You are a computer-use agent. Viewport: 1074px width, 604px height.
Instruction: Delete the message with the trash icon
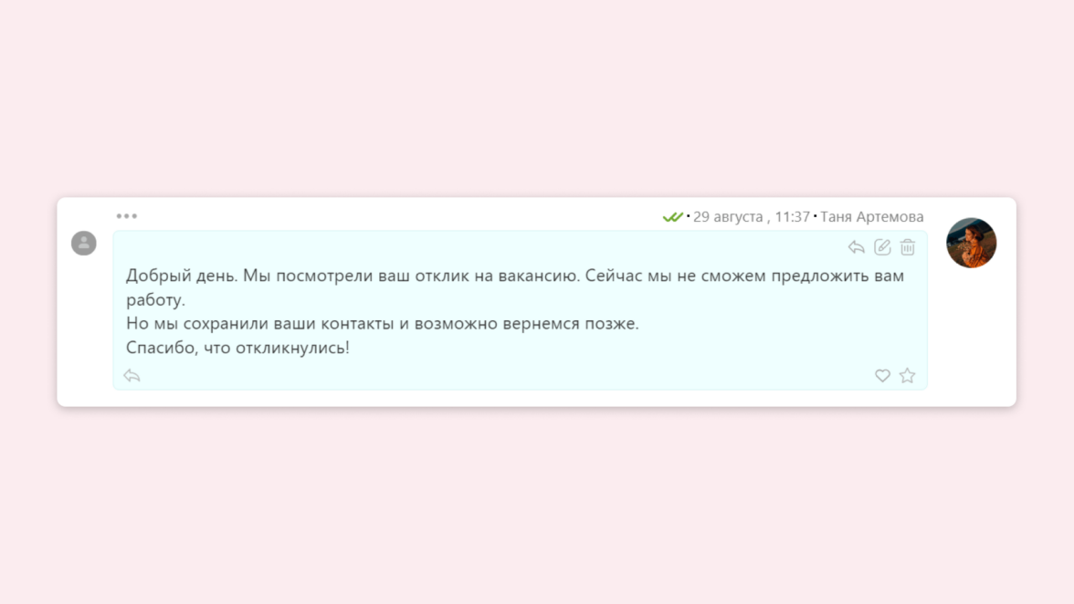908,247
